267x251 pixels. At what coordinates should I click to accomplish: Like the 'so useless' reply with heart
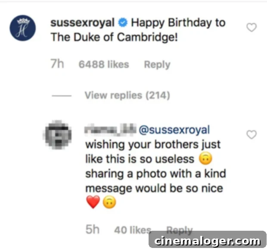click(251, 135)
